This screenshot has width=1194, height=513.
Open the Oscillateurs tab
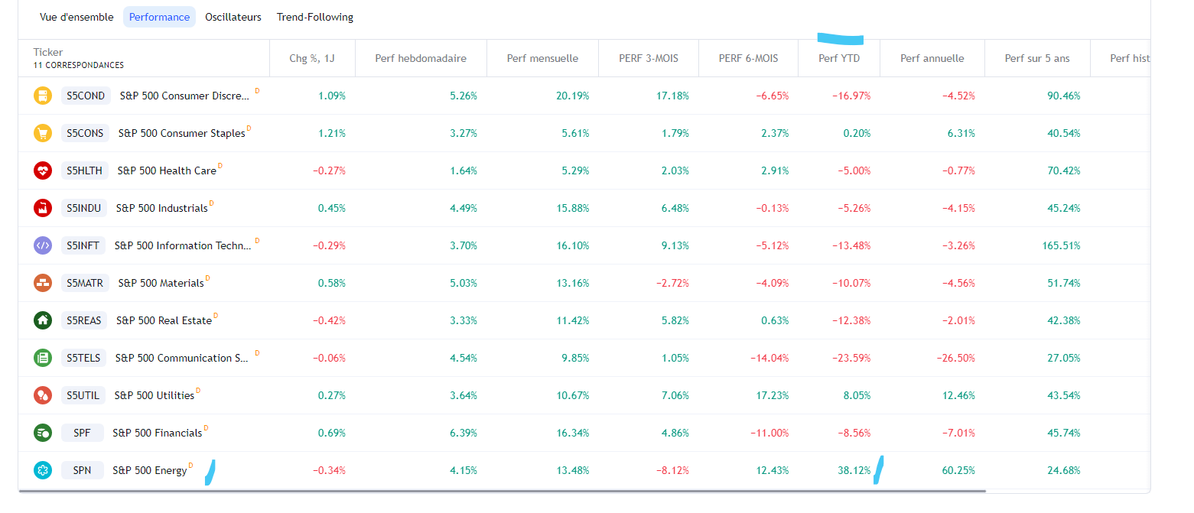[x=233, y=17]
